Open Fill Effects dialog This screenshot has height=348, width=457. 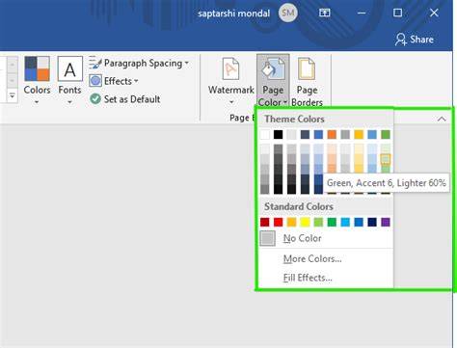tap(326, 278)
